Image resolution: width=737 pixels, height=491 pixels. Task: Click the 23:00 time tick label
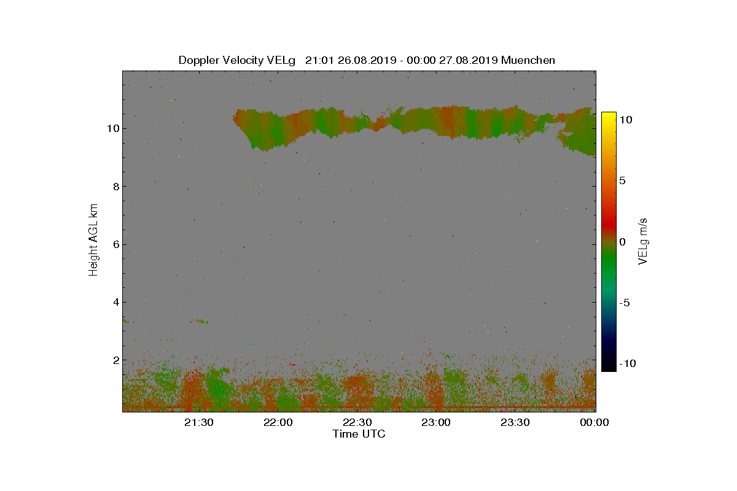click(437, 422)
